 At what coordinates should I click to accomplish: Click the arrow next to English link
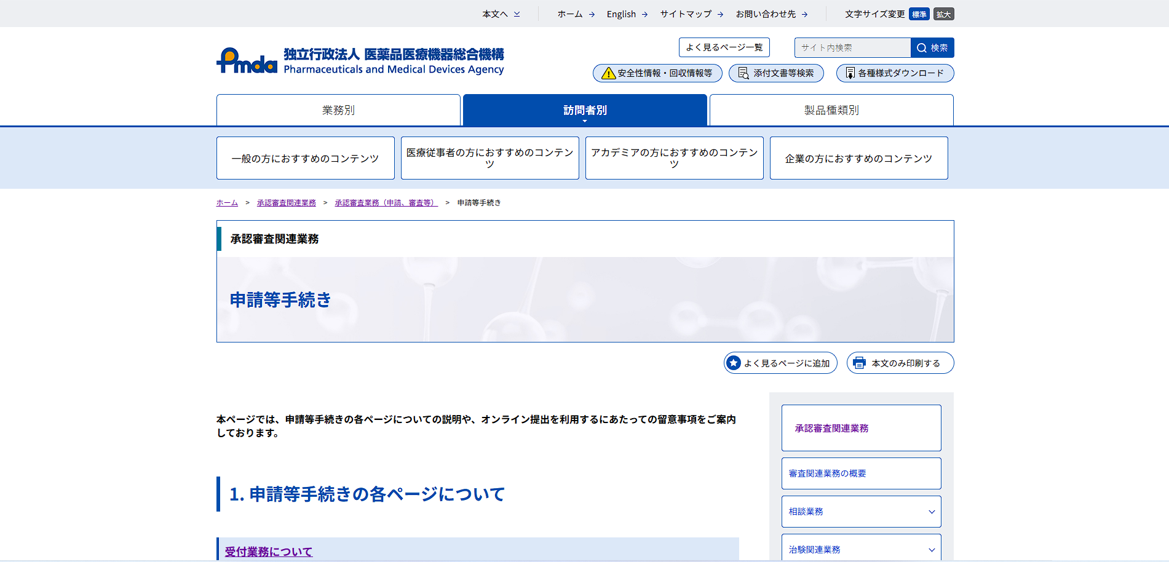[644, 14]
